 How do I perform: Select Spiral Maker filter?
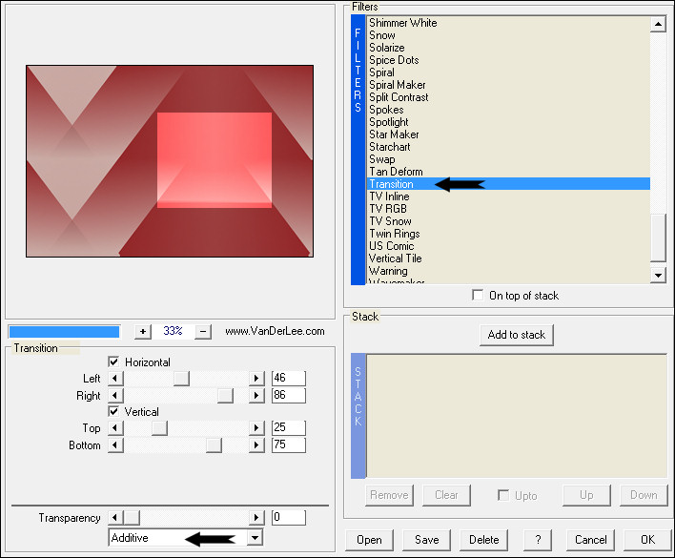point(508,85)
